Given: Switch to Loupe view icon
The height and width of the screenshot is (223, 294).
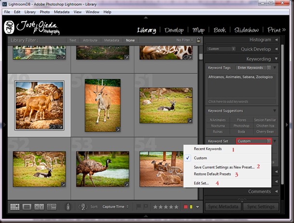Looking at the screenshot, I should tap(27, 207).
